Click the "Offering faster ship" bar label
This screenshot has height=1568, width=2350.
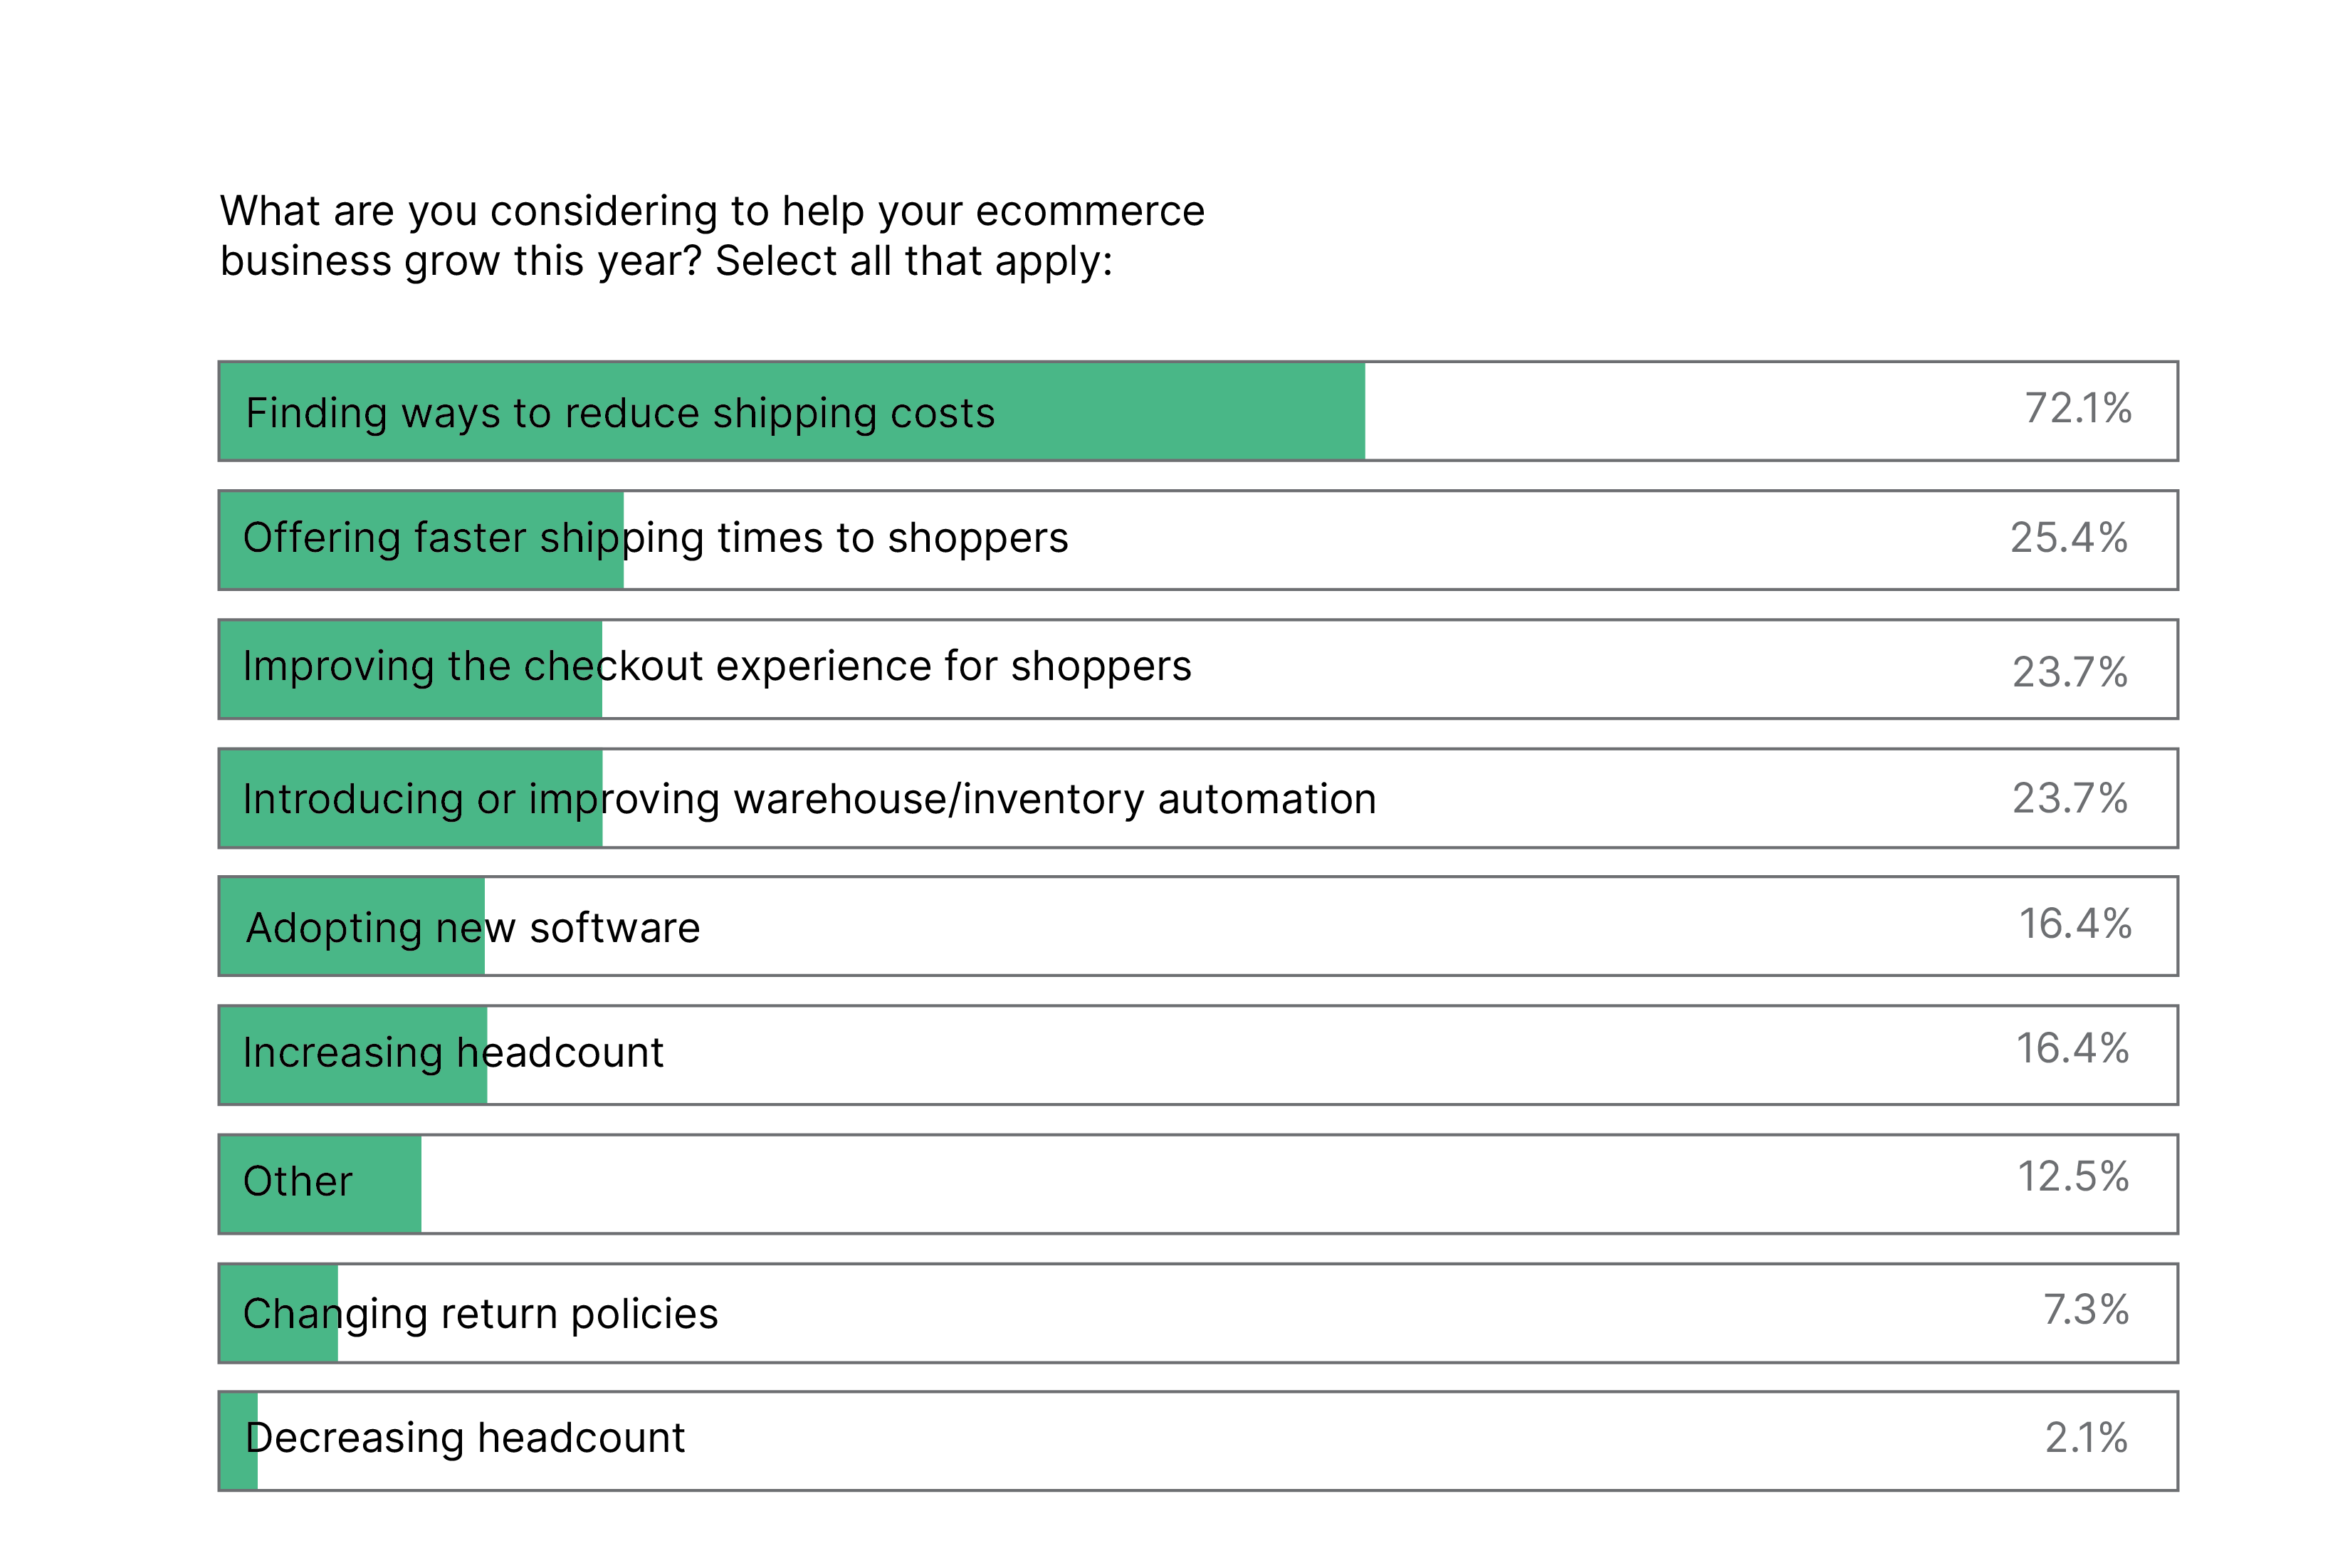point(431,538)
